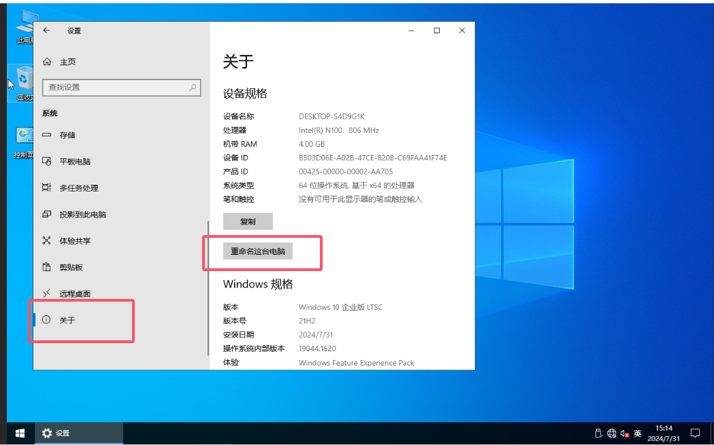This screenshot has width=714, height=445.
Task: Select 平板电脑 tablet settings
Action: 75,162
